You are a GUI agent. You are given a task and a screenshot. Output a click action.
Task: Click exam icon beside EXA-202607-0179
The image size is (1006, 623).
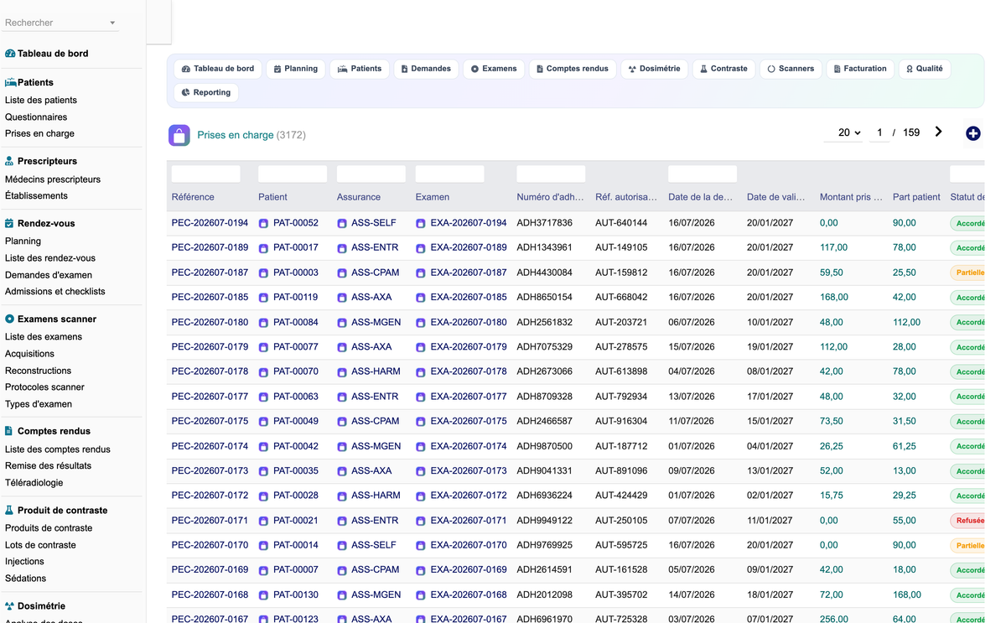coord(421,347)
